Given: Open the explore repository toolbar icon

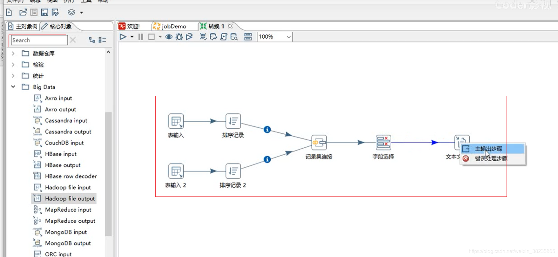Looking at the screenshot, I should (x=34, y=12).
